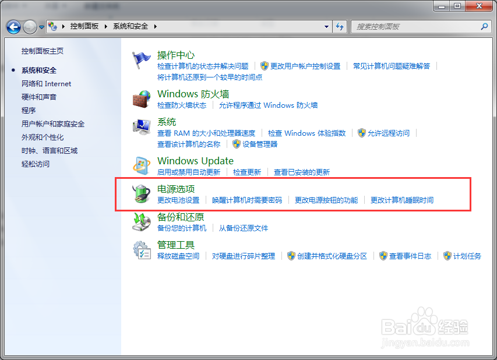This screenshot has height=360, width=497.
Task: Click the System computer monitor icon
Action: 142,128
